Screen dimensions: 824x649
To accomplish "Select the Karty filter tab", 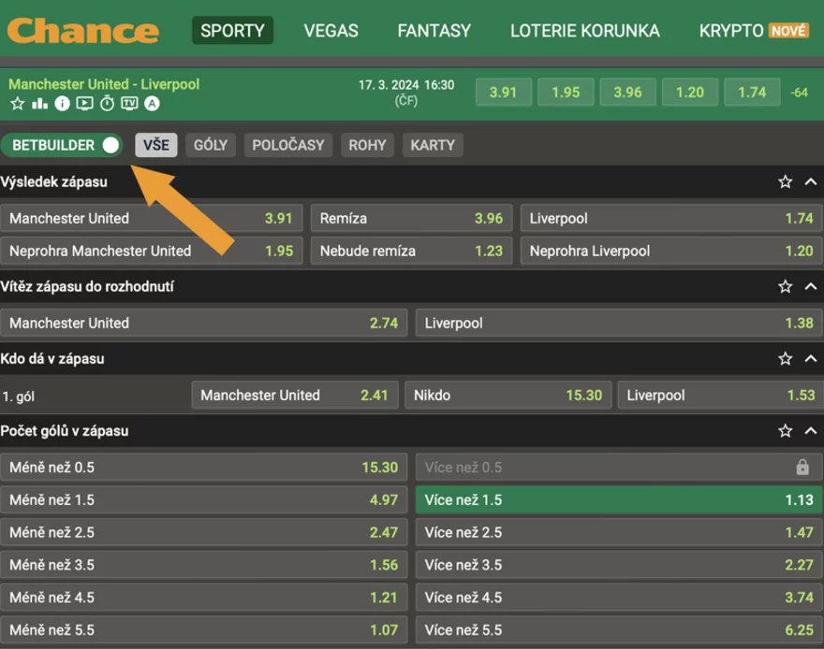I will click(x=433, y=145).
